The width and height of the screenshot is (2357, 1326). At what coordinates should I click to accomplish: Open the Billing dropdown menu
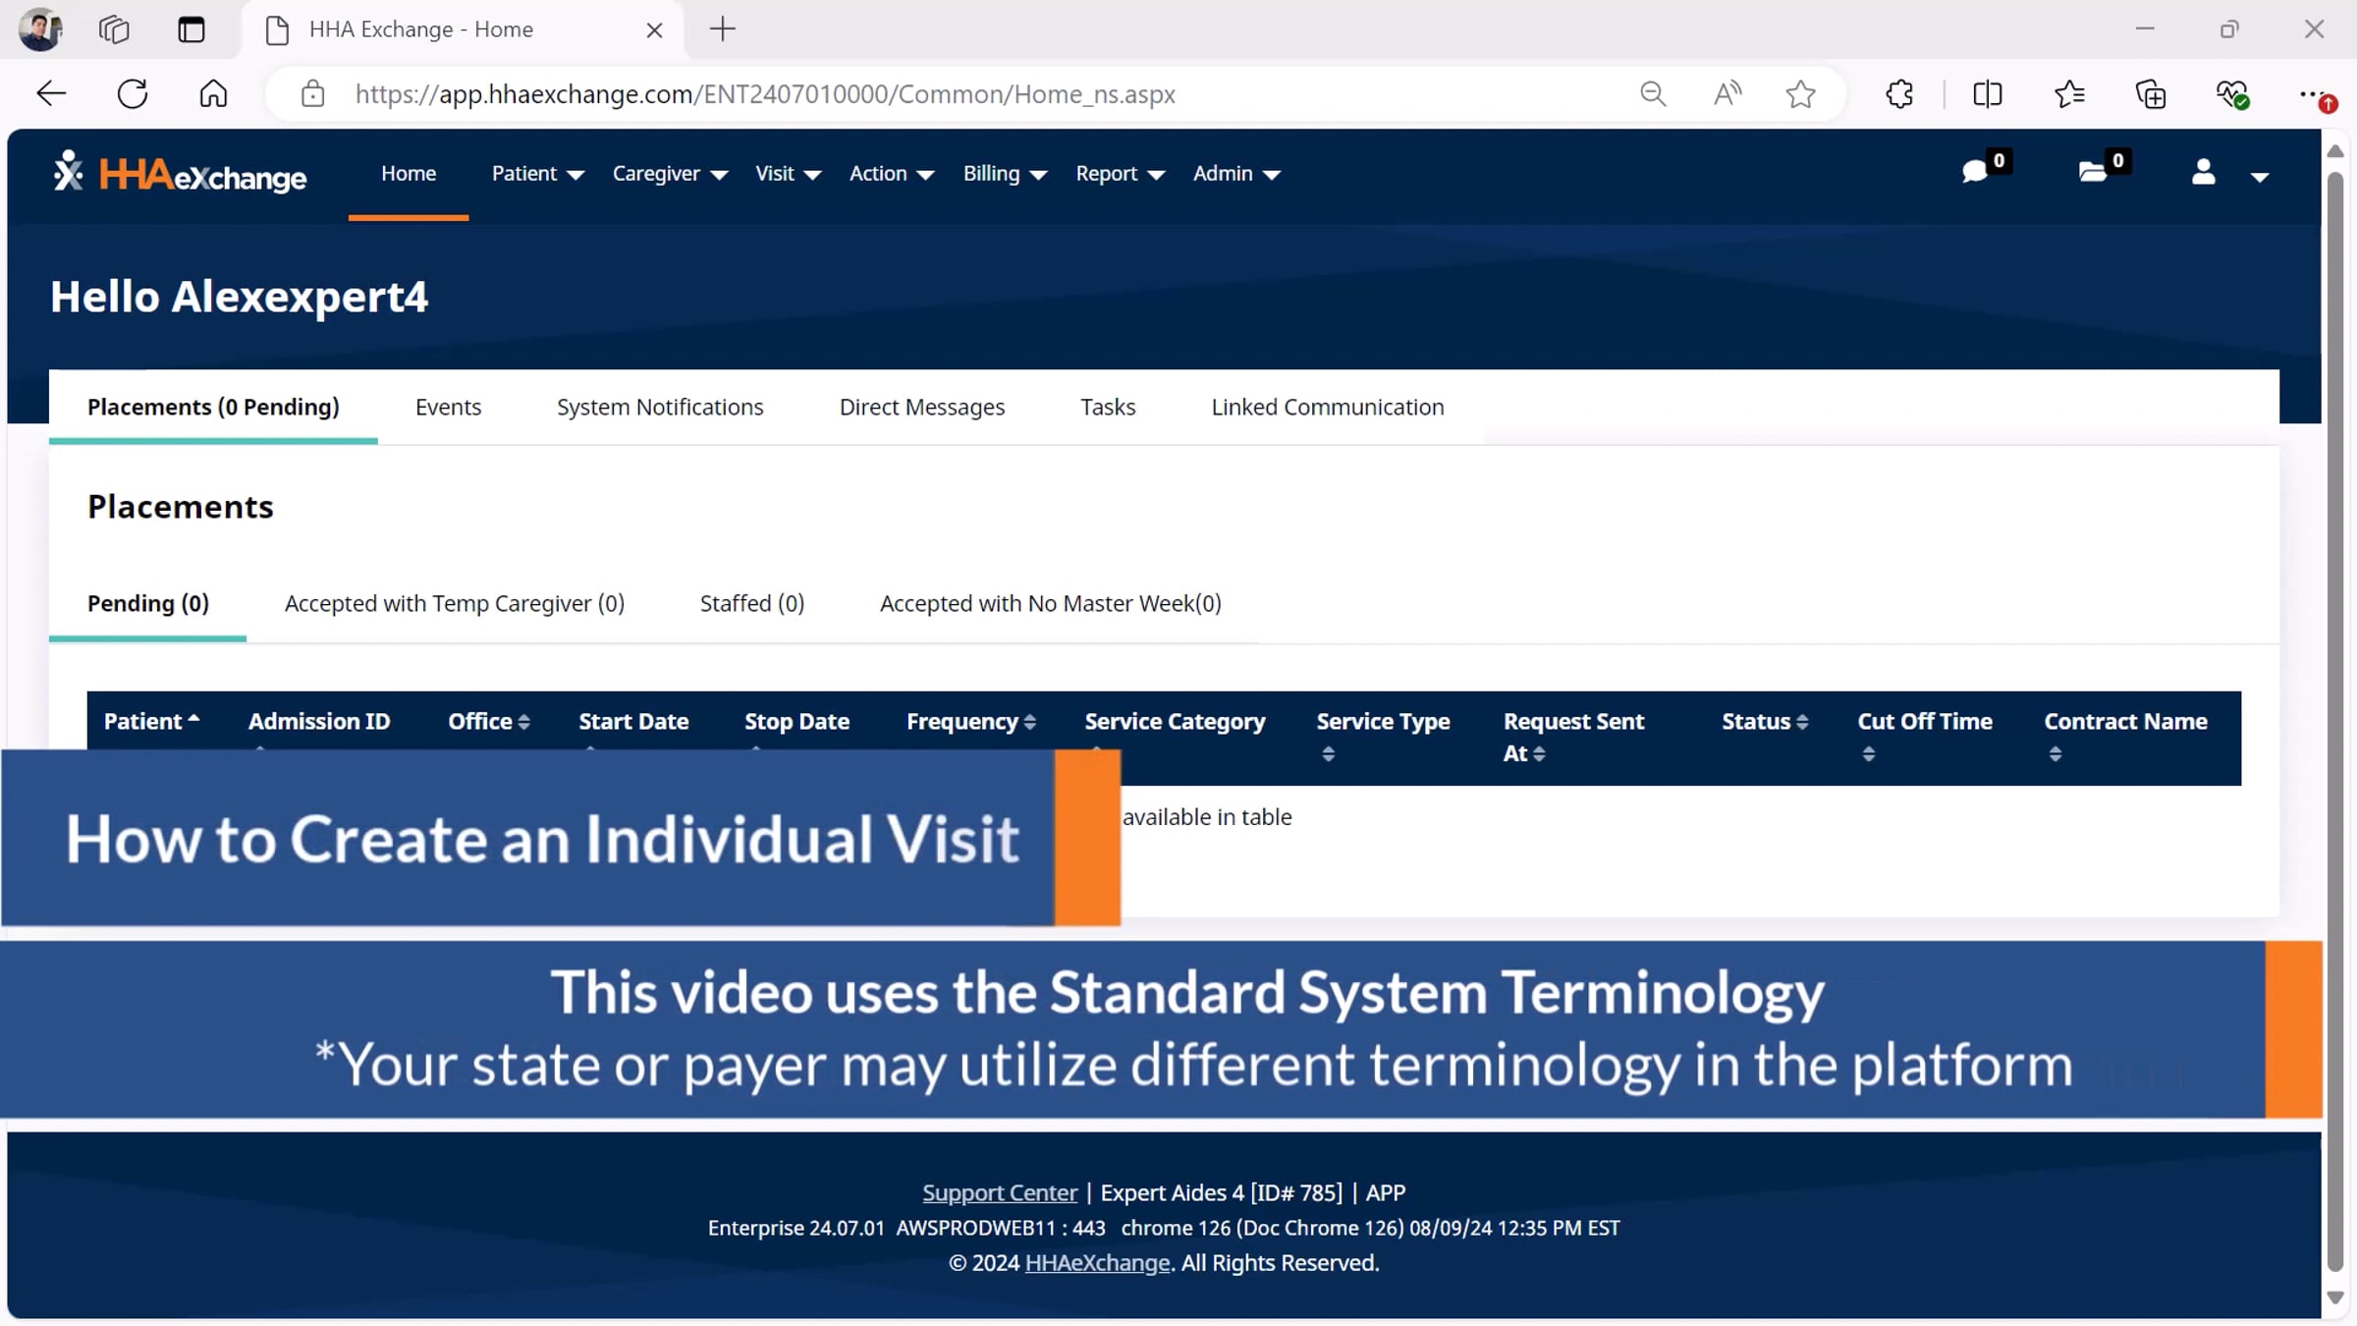pos(1004,174)
